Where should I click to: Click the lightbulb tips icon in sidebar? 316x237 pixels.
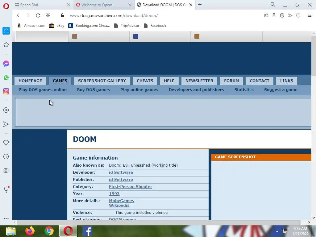point(6,189)
